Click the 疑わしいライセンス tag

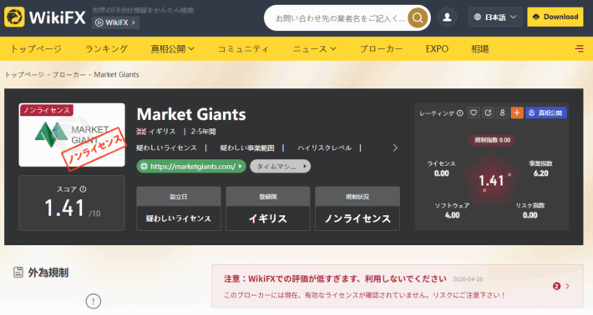point(166,147)
